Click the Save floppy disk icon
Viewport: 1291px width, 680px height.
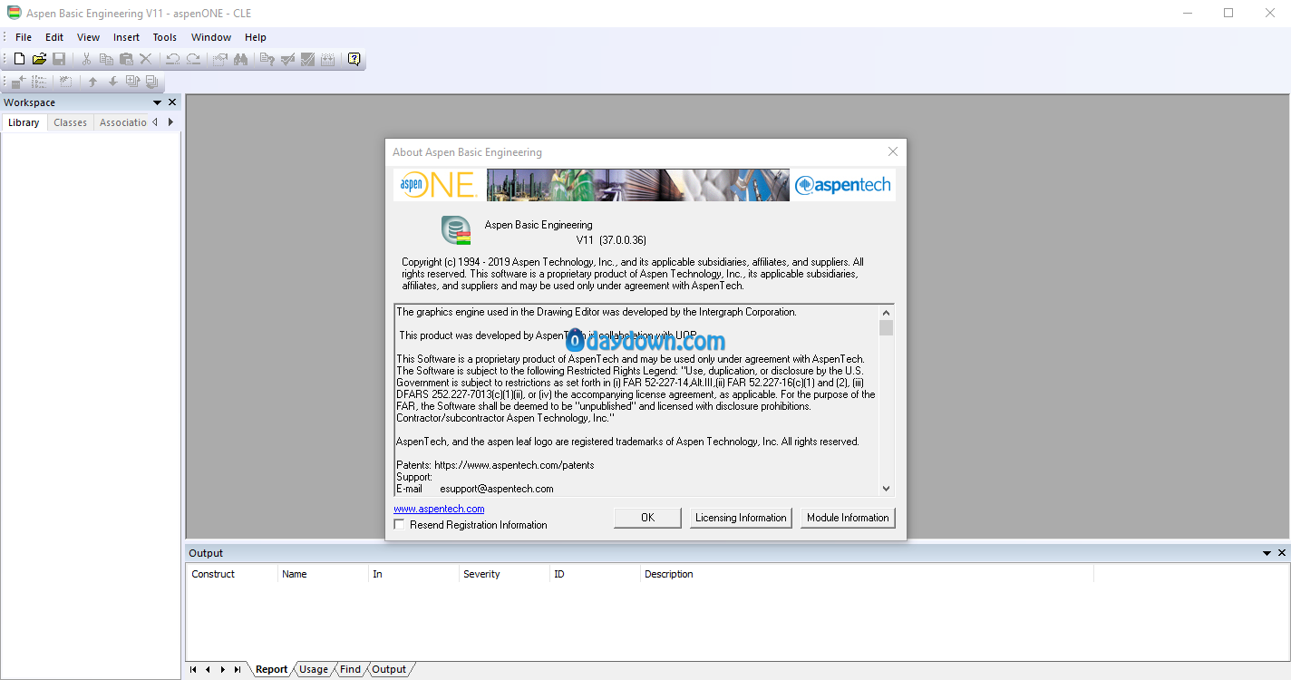click(59, 59)
